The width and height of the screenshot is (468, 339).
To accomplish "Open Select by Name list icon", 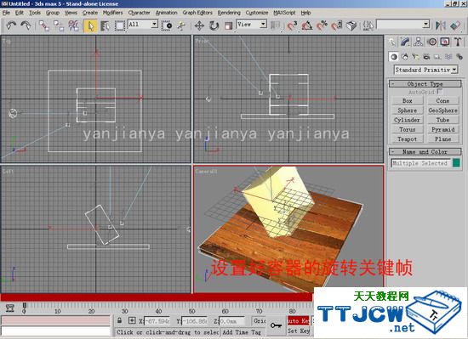I will coord(105,25).
